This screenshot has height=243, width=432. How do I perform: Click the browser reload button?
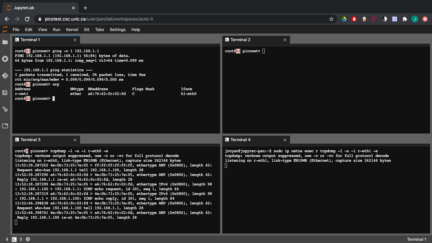(x=27, y=19)
